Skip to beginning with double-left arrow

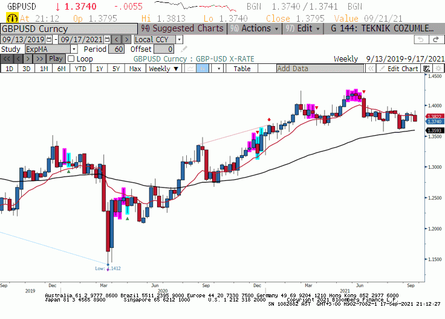(7, 58)
